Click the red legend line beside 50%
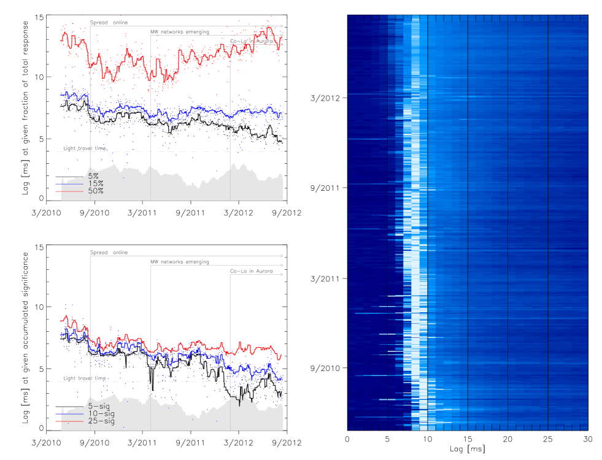The image size is (602, 460). [x=69, y=191]
